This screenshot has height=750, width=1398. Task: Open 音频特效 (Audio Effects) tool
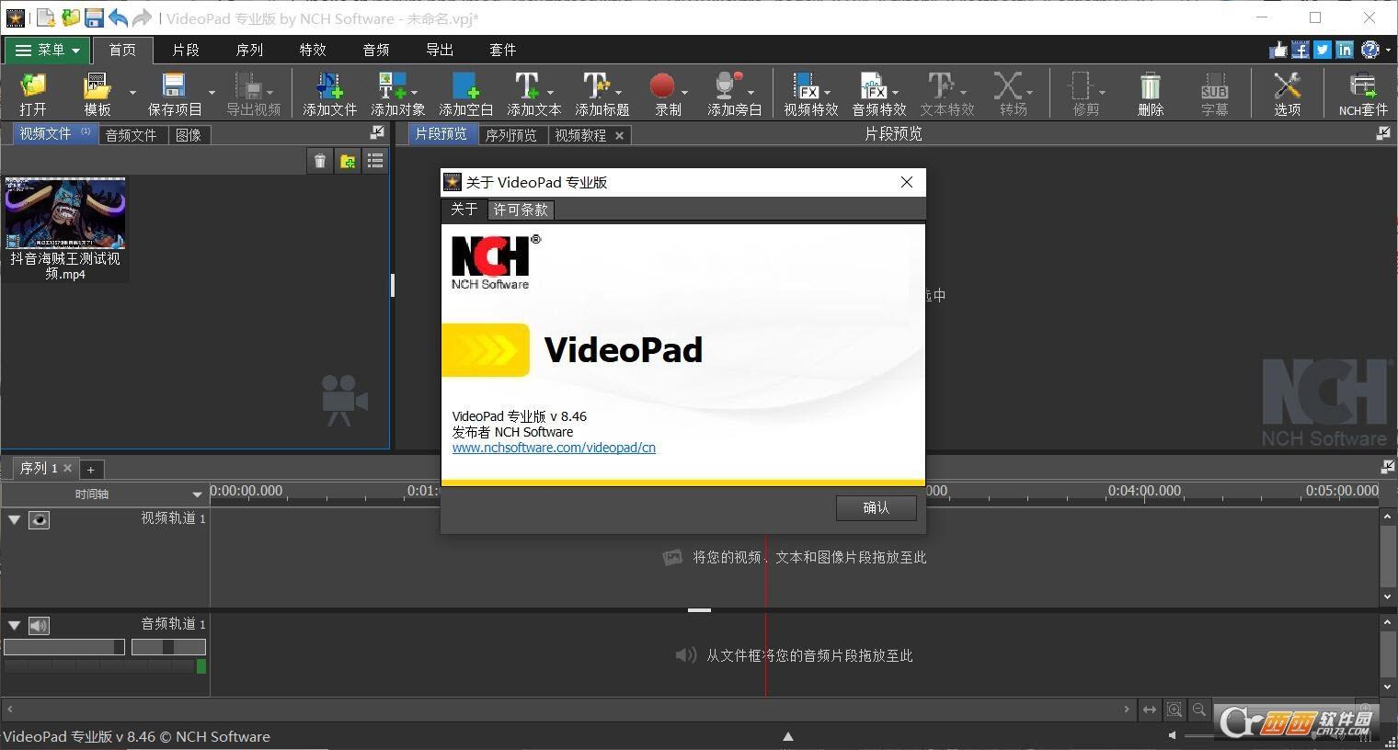(x=874, y=87)
